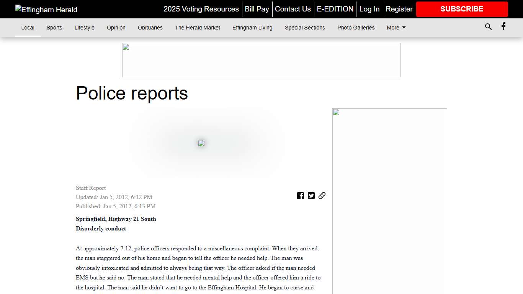This screenshot has width=523, height=294.
Task: View the Obituaries section
Action: click(150, 28)
